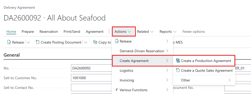The width and height of the screenshot is (251, 94).
Task: Click the Copy document icon
Action: (x=95, y=42)
